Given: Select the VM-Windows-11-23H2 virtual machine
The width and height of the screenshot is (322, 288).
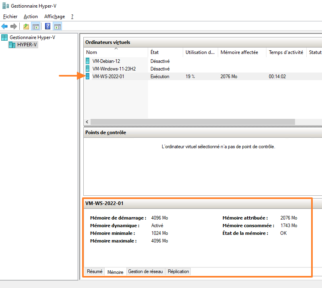Looking at the screenshot, I should tap(114, 69).
